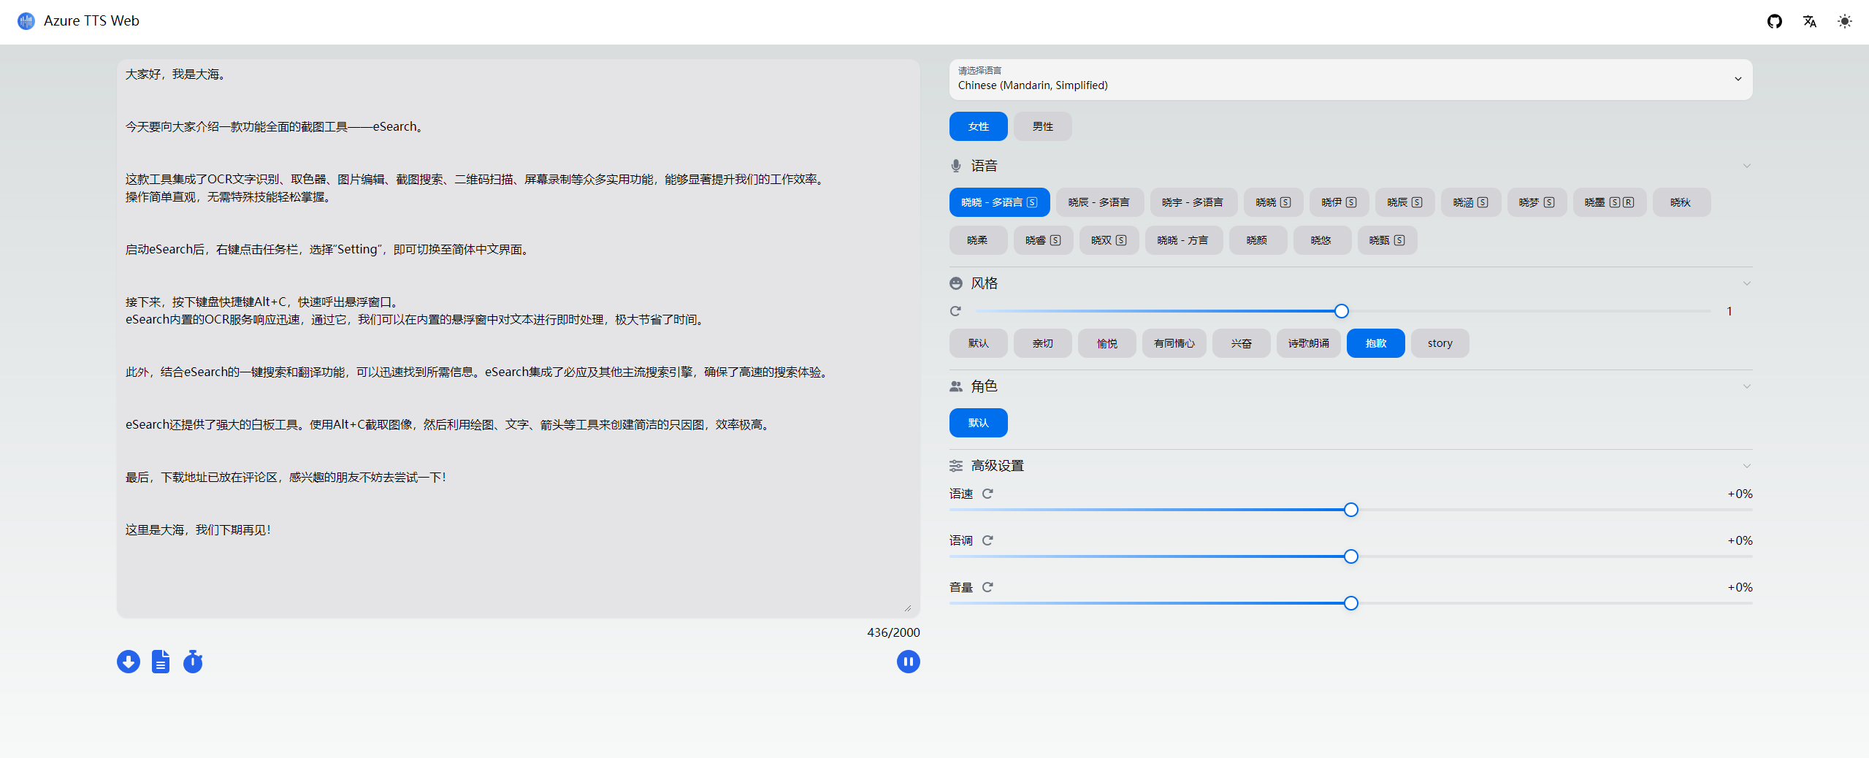Click the sliders icon beside 高级设置
Image resolution: width=1869 pixels, height=758 pixels.
coord(956,466)
